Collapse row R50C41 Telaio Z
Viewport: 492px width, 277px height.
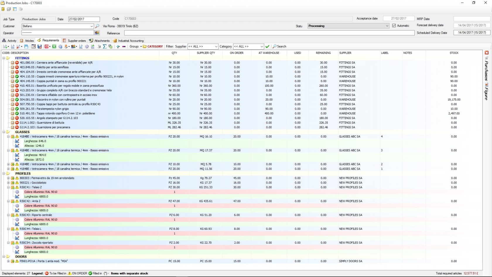8,187
